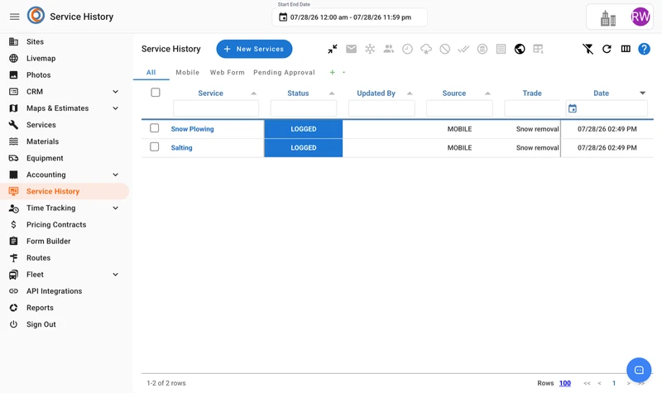Sign Out from the sidebar
The width and height of the screenshot is (662, 393).
[41, 324]
